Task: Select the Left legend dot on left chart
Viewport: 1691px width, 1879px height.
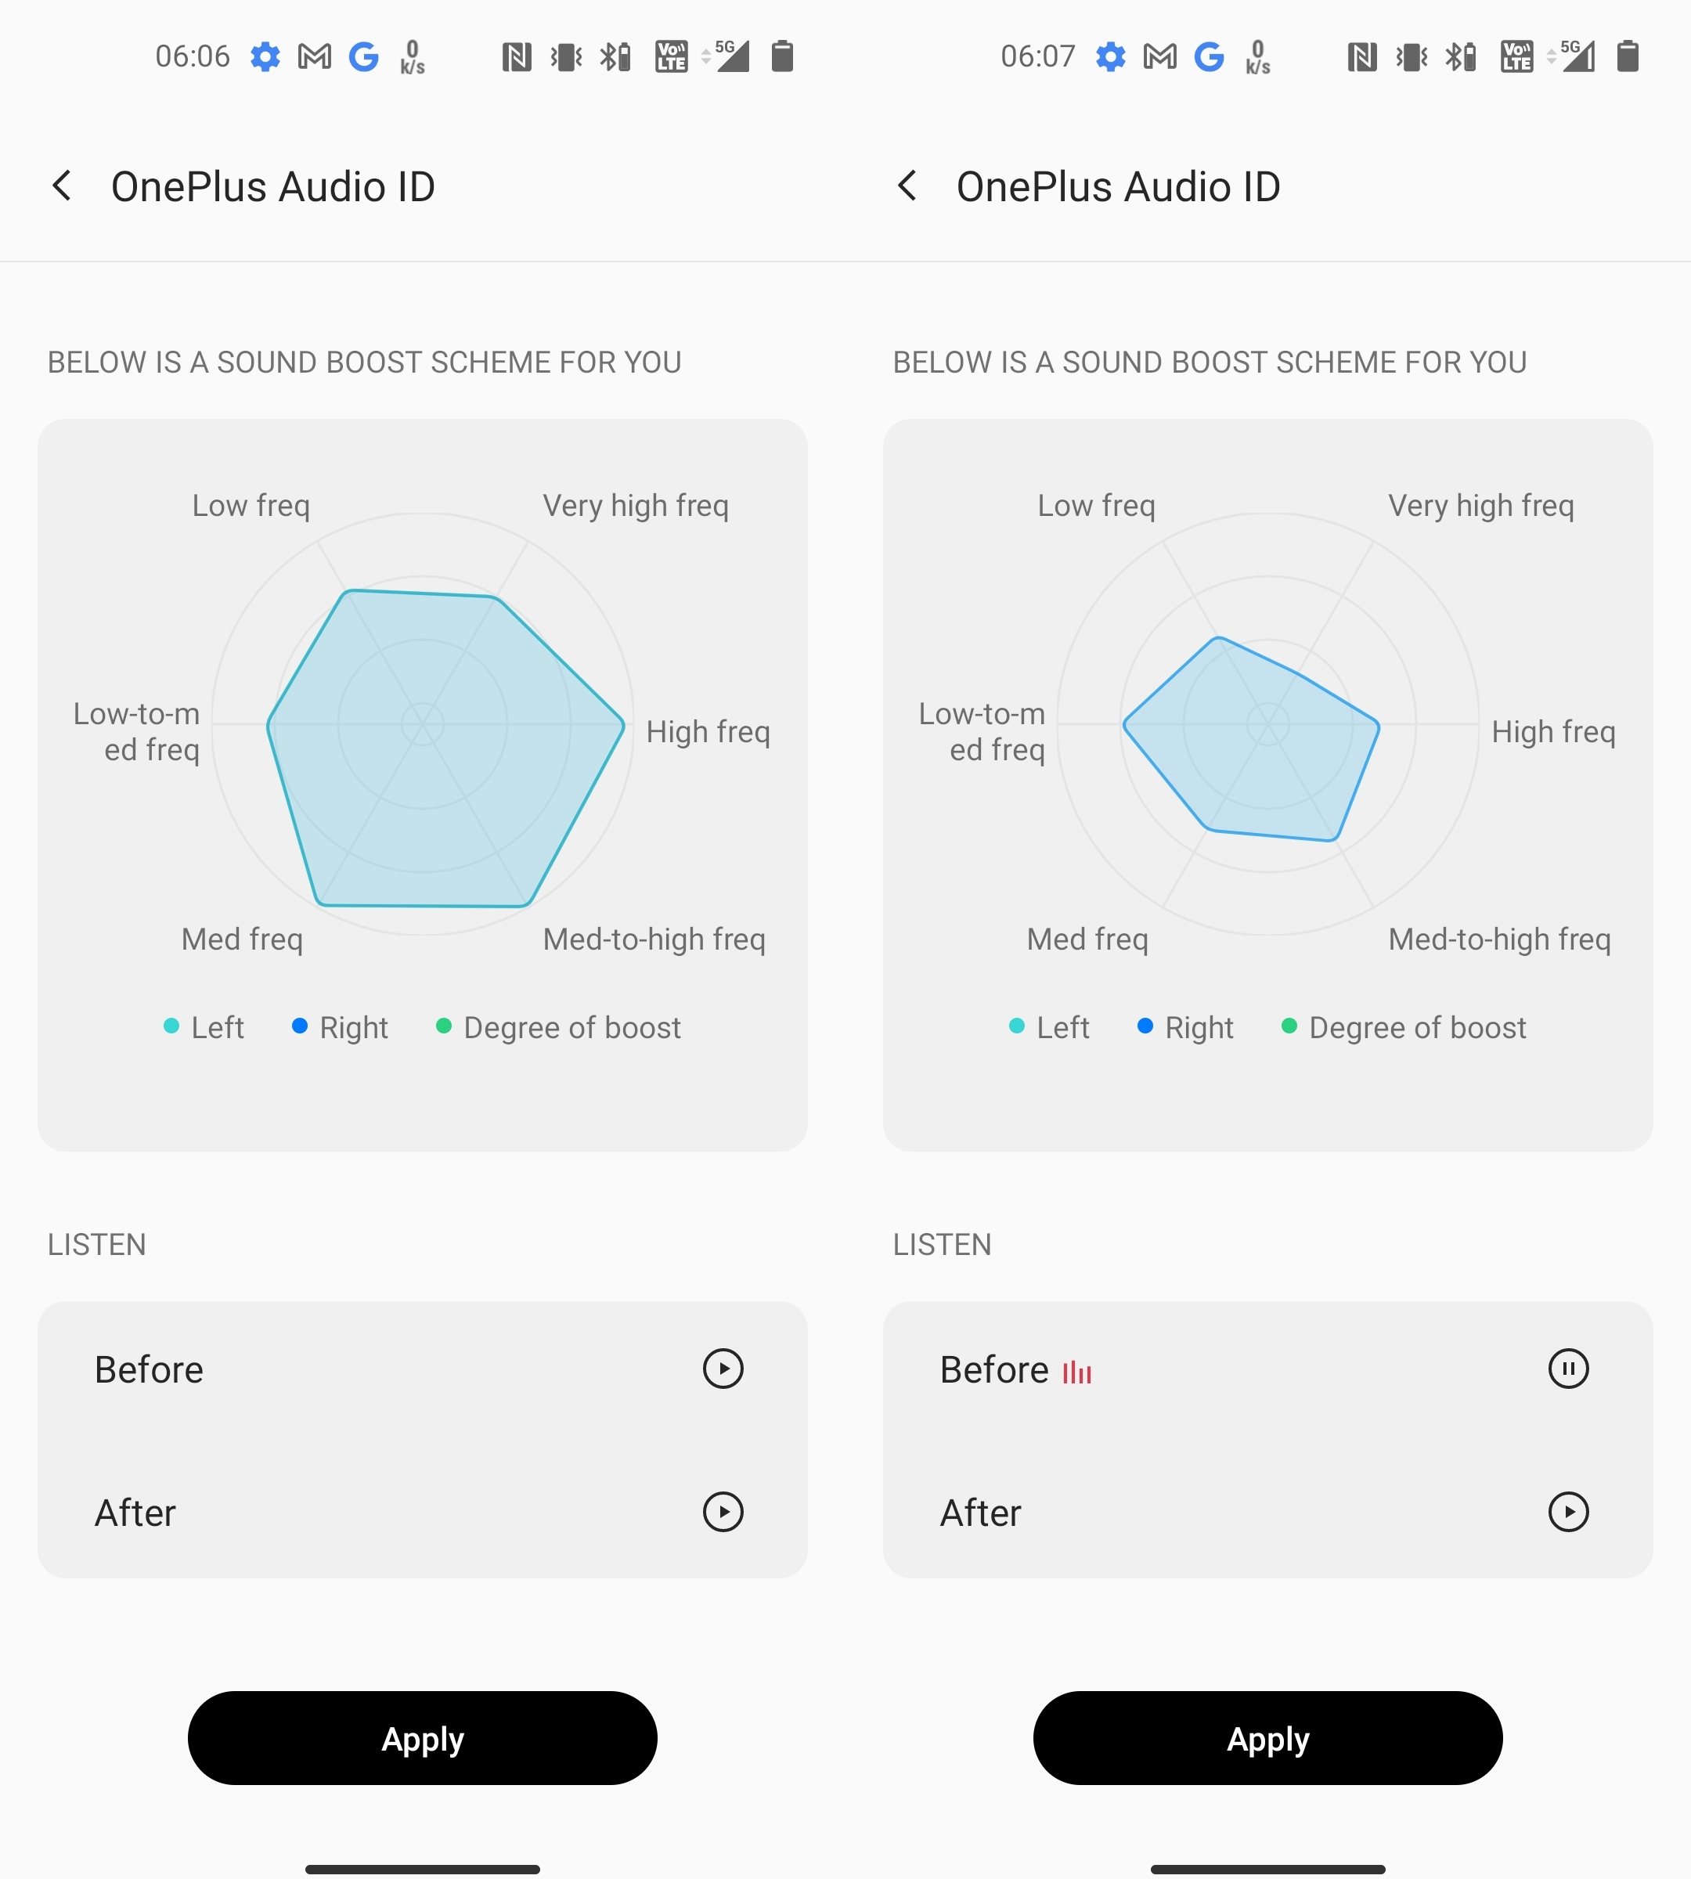Action: [x=171, y=1026]
